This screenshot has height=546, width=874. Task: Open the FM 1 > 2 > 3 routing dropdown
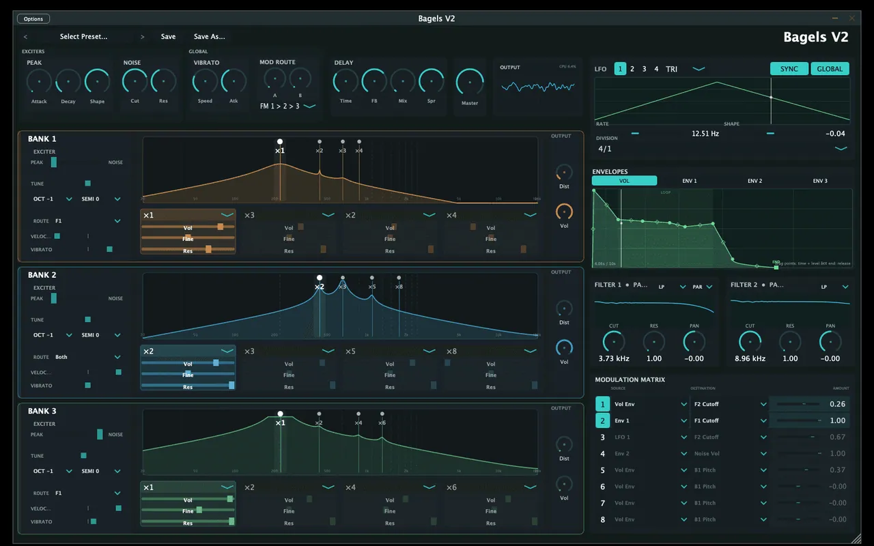(x=287, y=106)
